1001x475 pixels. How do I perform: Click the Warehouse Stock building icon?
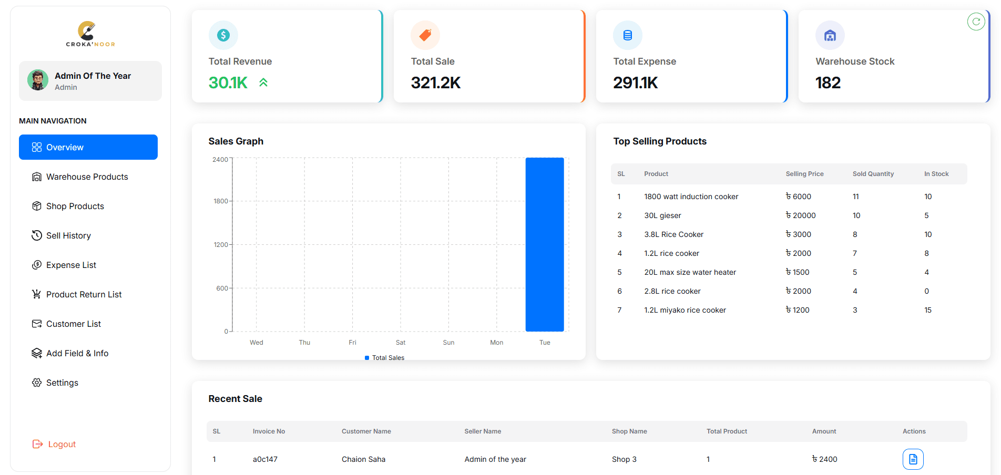[830, 35]
